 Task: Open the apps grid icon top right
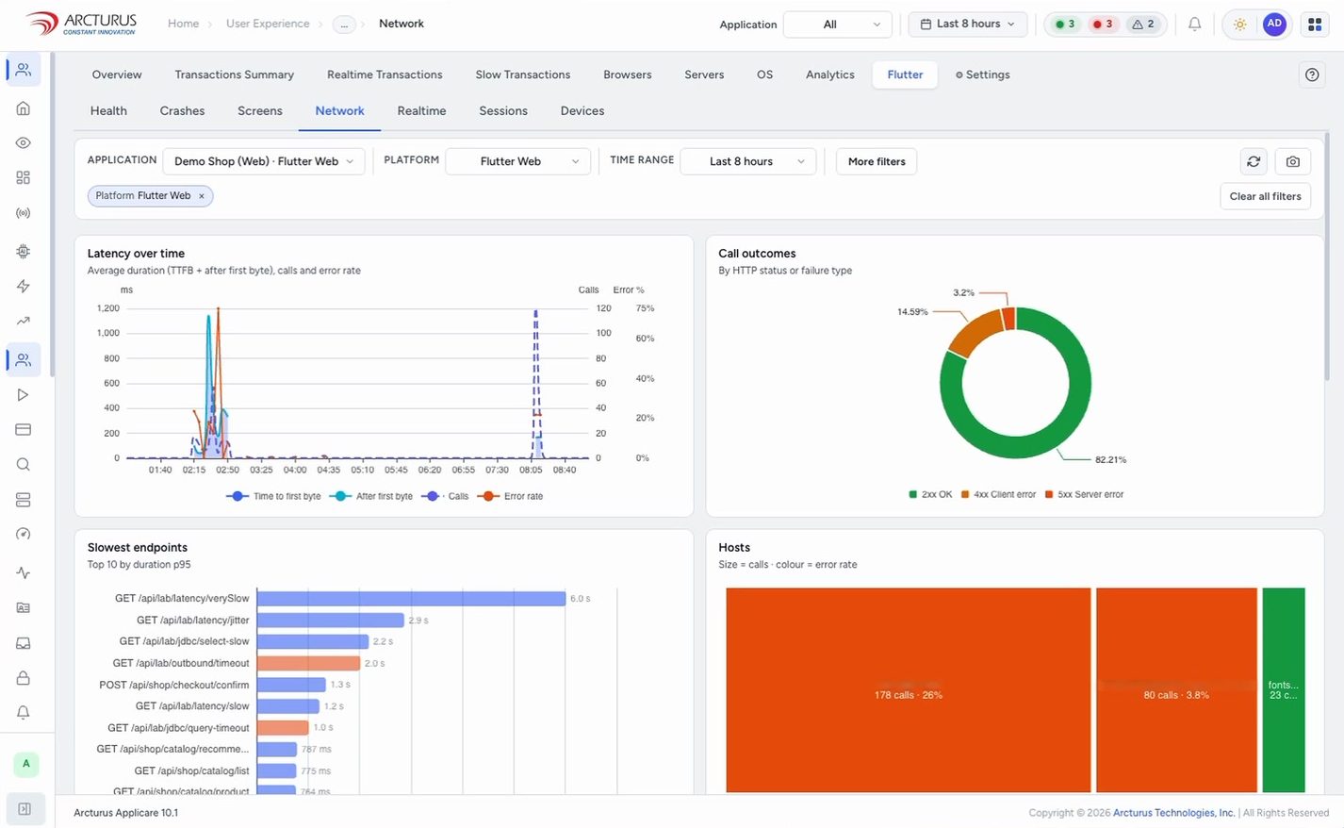coord(1315,25)
